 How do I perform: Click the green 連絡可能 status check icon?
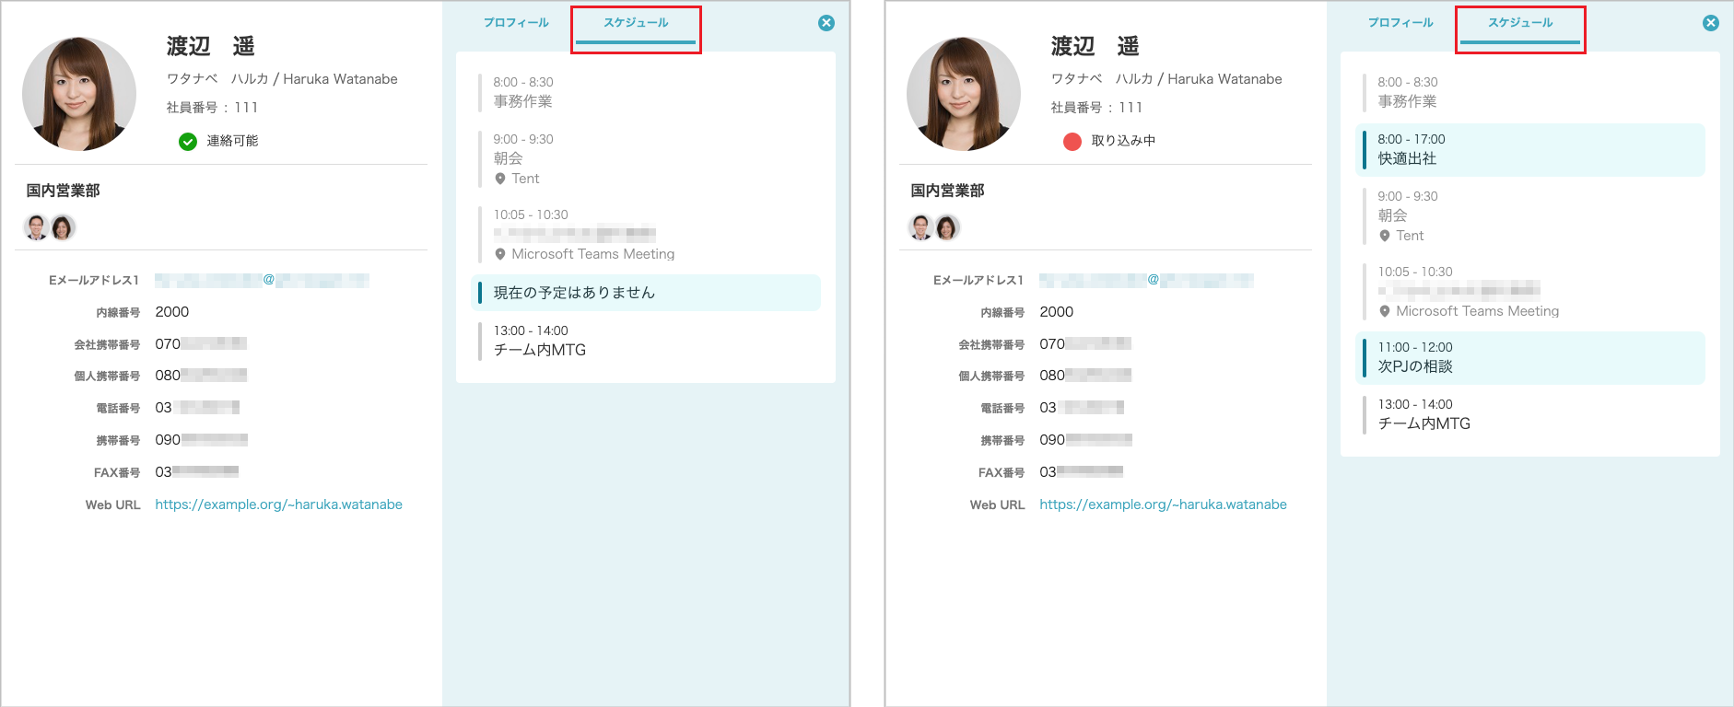[x=188, y=141]
